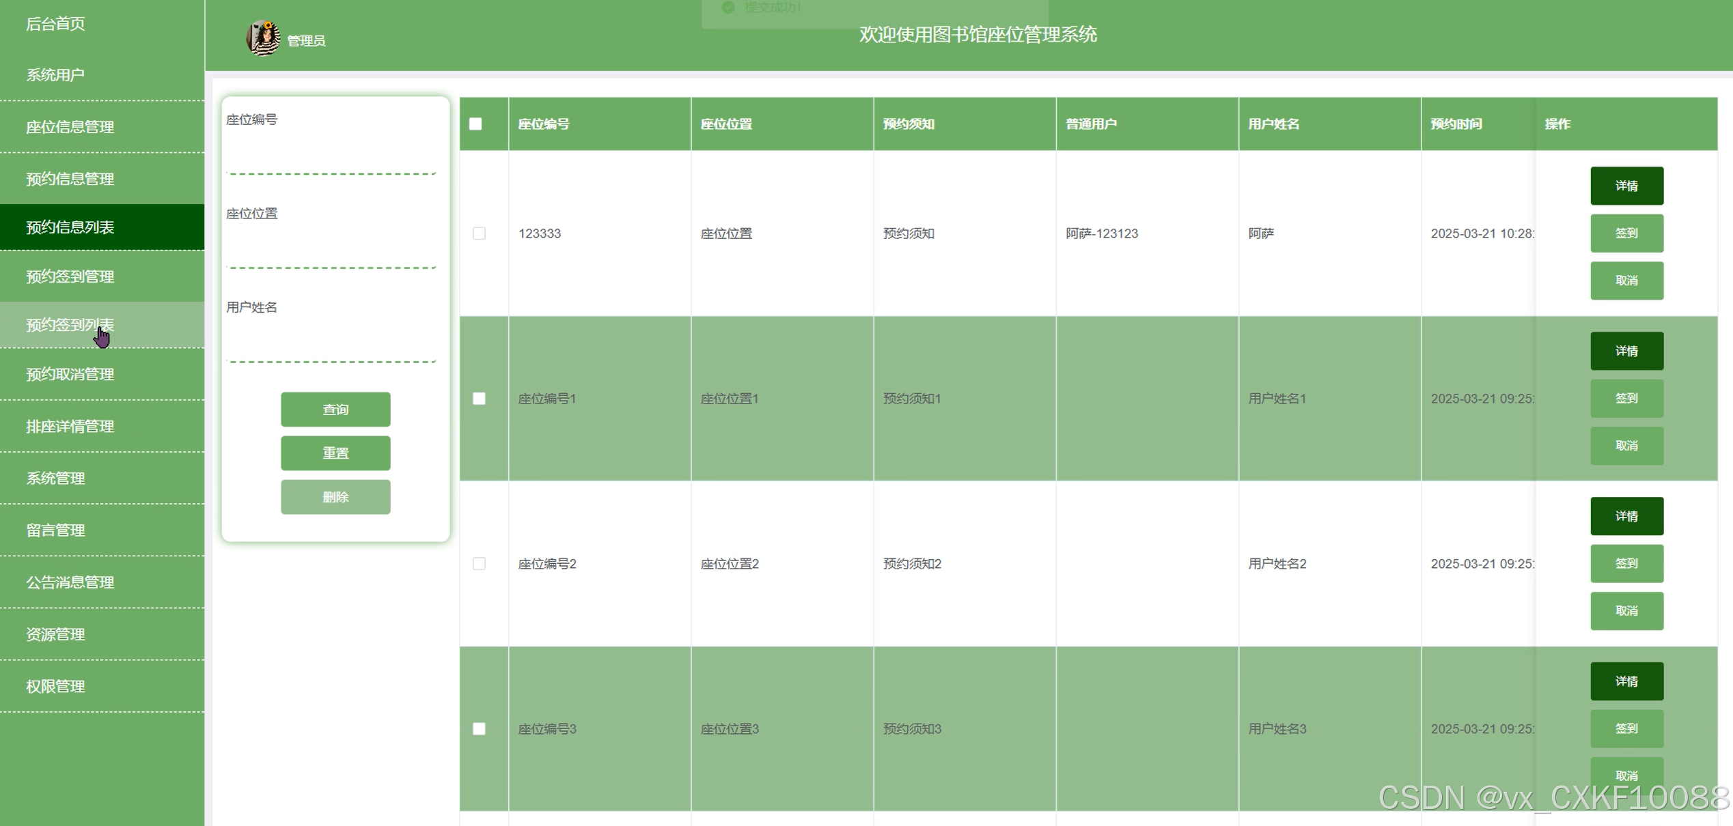
Task: Click the 查询 search button
Action: 335,410
